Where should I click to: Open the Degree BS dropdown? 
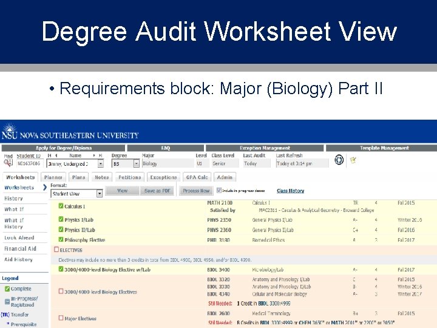tap(137, 163)
